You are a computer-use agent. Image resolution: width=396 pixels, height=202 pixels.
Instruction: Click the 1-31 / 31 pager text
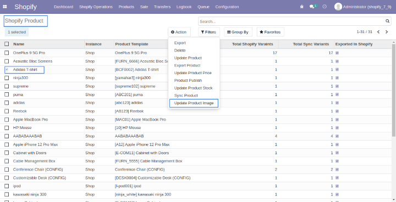point(365,32)
